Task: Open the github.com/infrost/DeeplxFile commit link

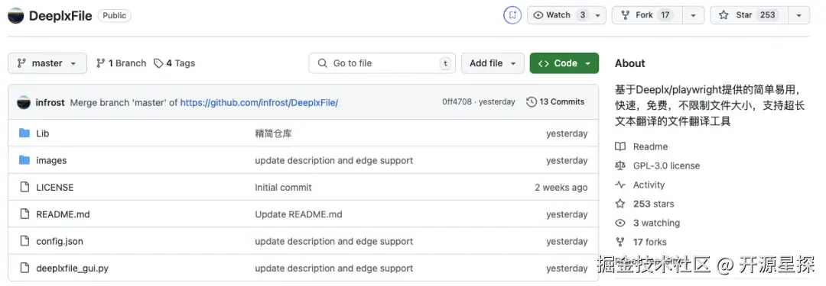Action: (259, 102)
